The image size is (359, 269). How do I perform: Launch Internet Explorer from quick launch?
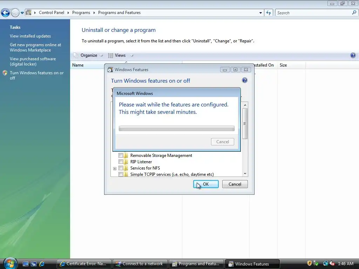[42, 264]
